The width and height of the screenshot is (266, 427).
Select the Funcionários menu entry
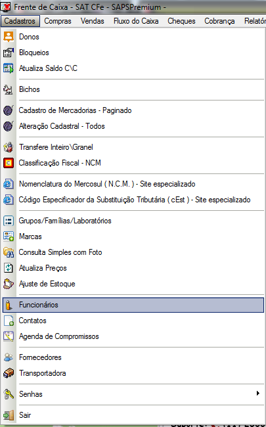(x=133, y=305)
